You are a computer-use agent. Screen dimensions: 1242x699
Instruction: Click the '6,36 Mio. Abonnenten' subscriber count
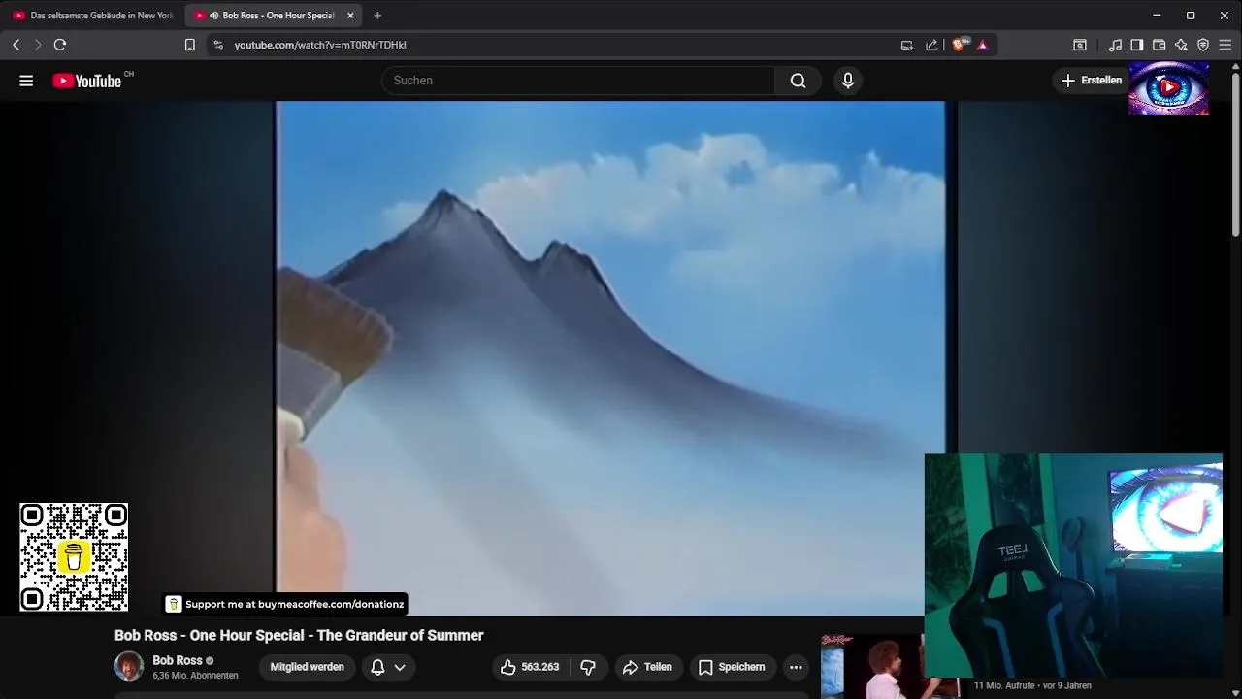point(195,676)
